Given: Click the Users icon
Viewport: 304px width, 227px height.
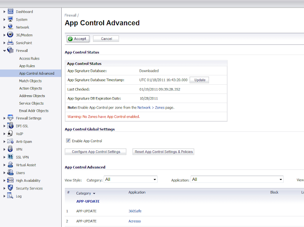Looking at the screenshot, I should 10,173.
